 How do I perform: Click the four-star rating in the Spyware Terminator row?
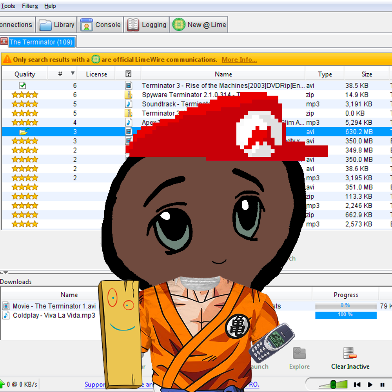point(25,95)
